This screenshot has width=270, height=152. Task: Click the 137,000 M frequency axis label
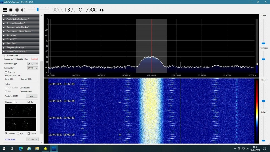pyautogui.click(x=126, y=75)
